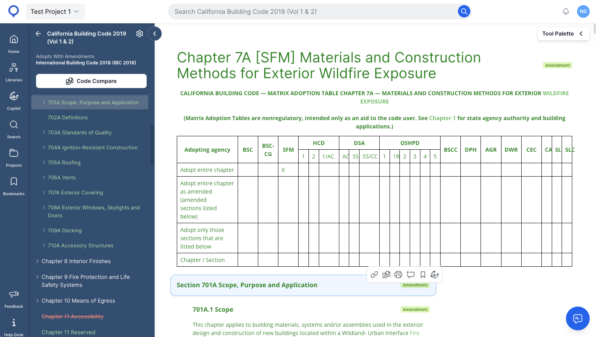Ask Copilot about Section 701A from toolbar
The height and width of the screenshot is (337, 596).
[x=435, y=275]
